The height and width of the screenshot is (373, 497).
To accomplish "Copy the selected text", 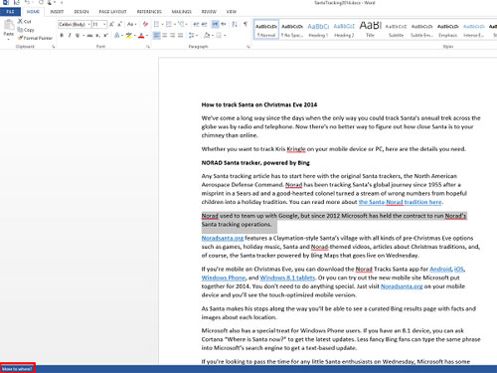I will coord(26,30).
